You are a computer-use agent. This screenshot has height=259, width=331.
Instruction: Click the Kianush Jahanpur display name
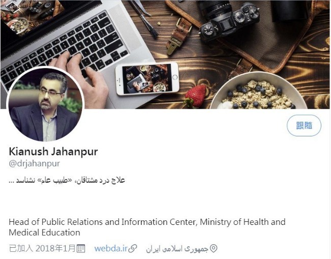pyautogui.click(x=53, y=152)
